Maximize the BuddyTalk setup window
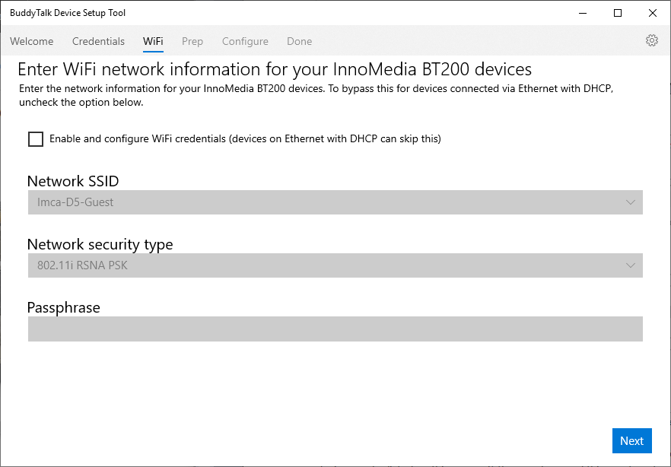 [x=618, y=13]
